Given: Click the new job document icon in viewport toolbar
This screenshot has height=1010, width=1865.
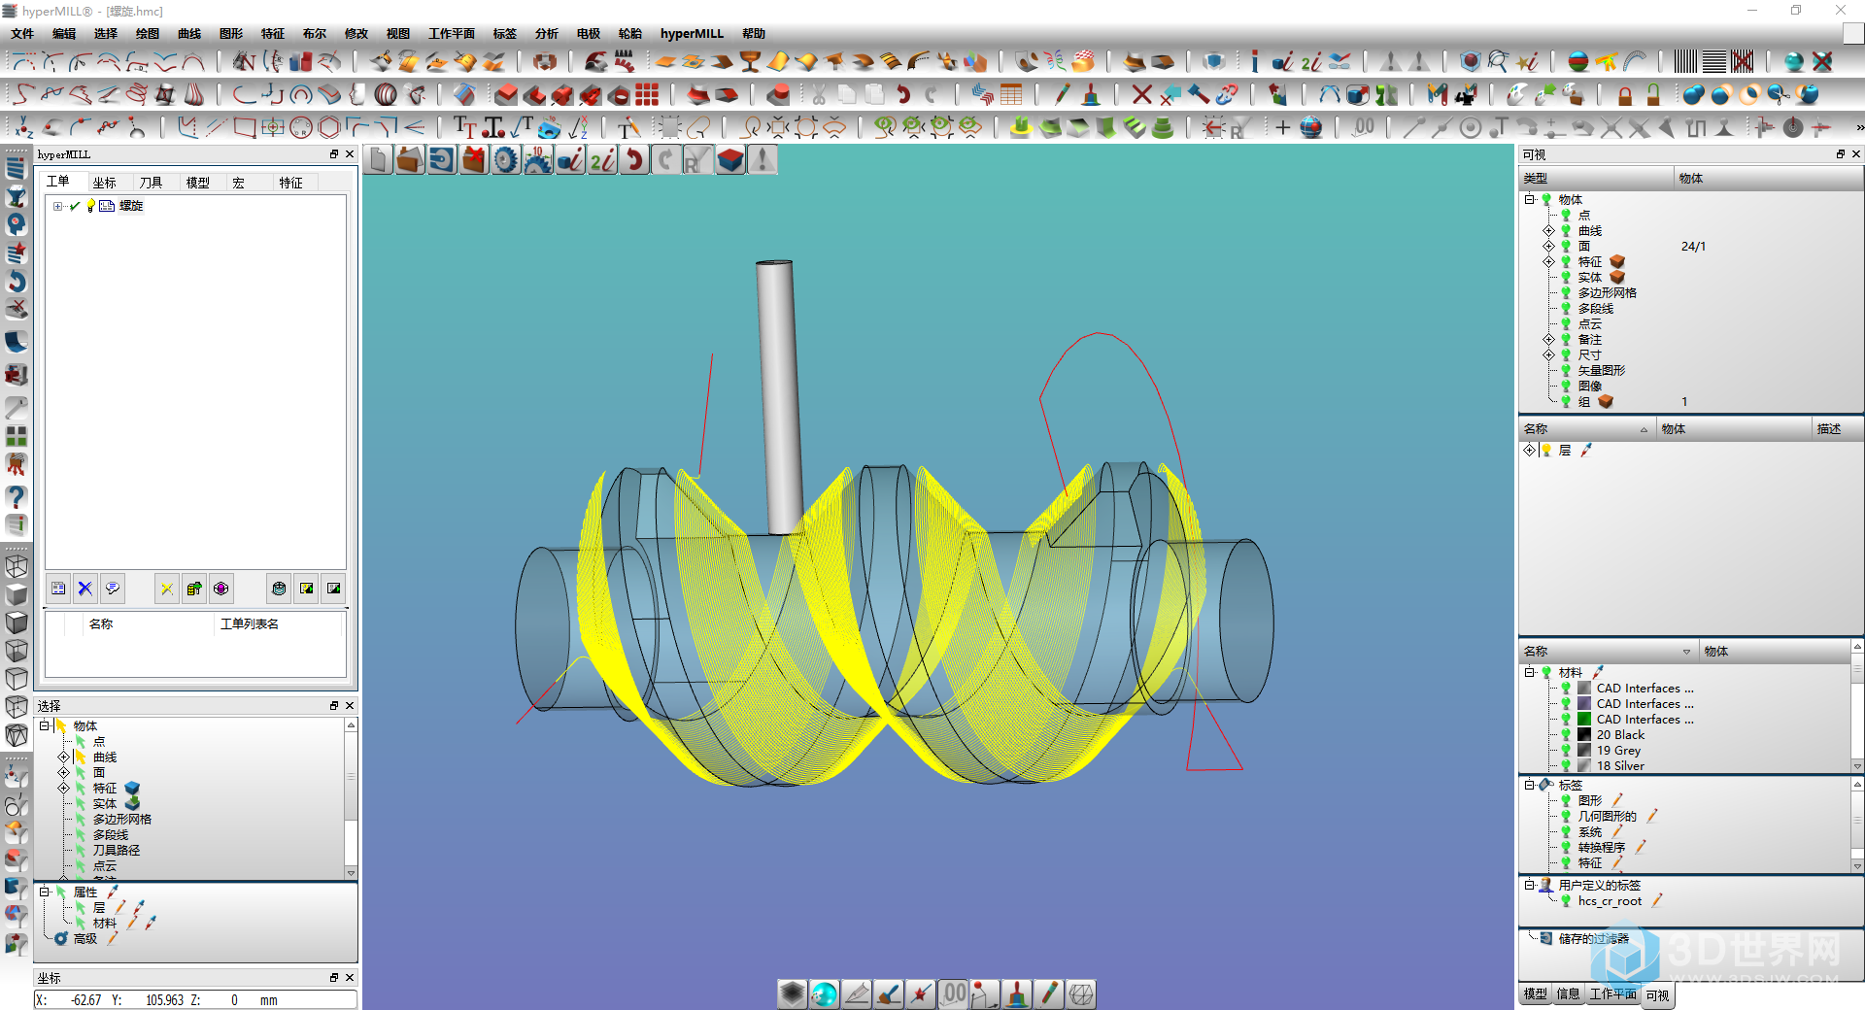Looking at the screenshot, I should tap(380, 160).
